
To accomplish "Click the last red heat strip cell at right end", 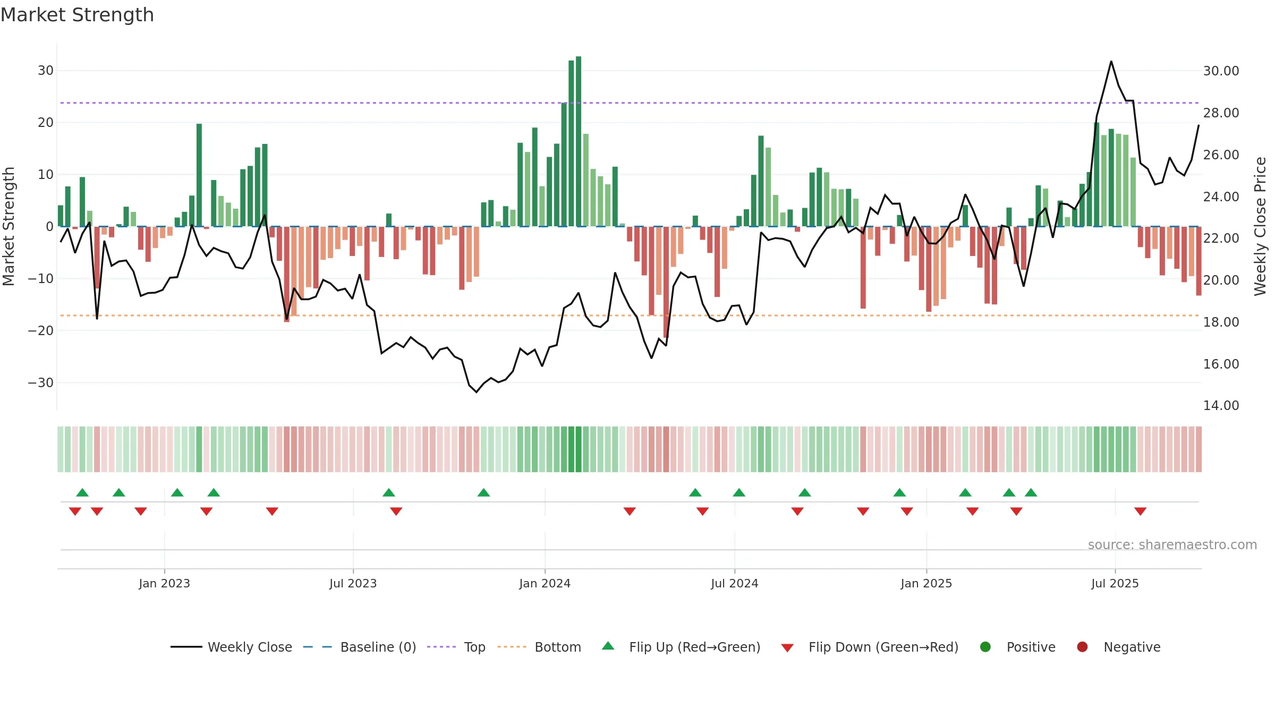I will pos(1198,449).
